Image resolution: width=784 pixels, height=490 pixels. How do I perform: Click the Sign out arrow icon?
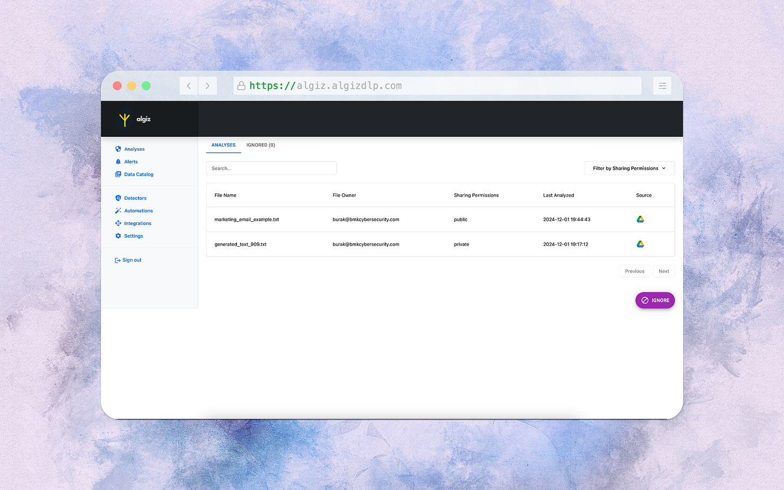[117, 260]
